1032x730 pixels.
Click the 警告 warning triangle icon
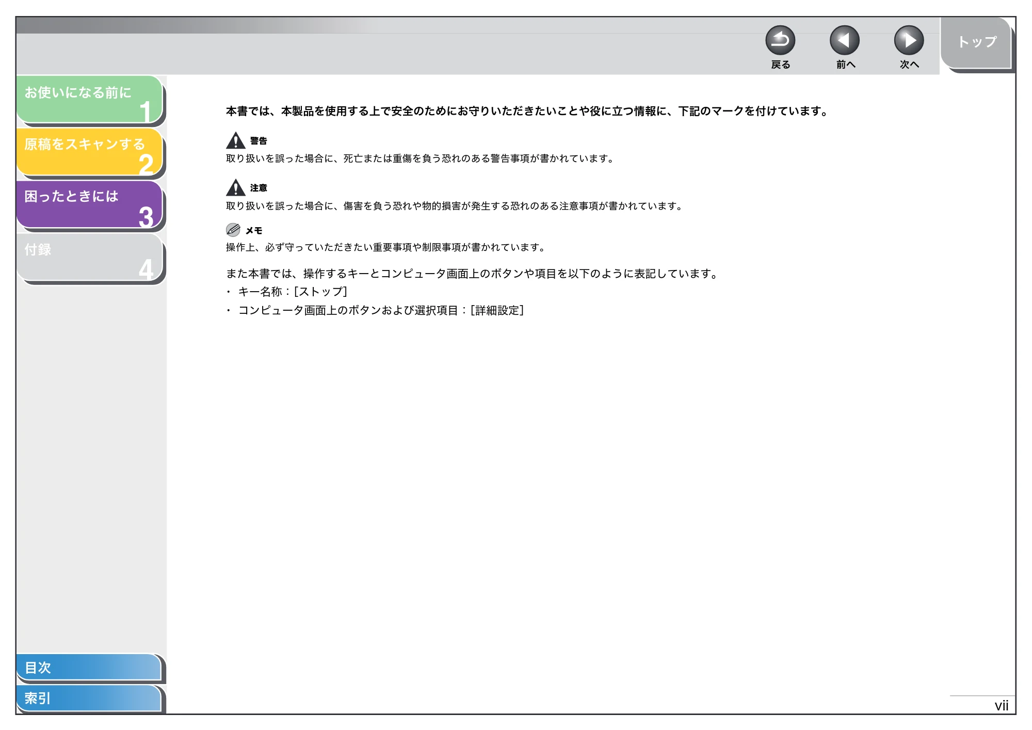[236, 140]
